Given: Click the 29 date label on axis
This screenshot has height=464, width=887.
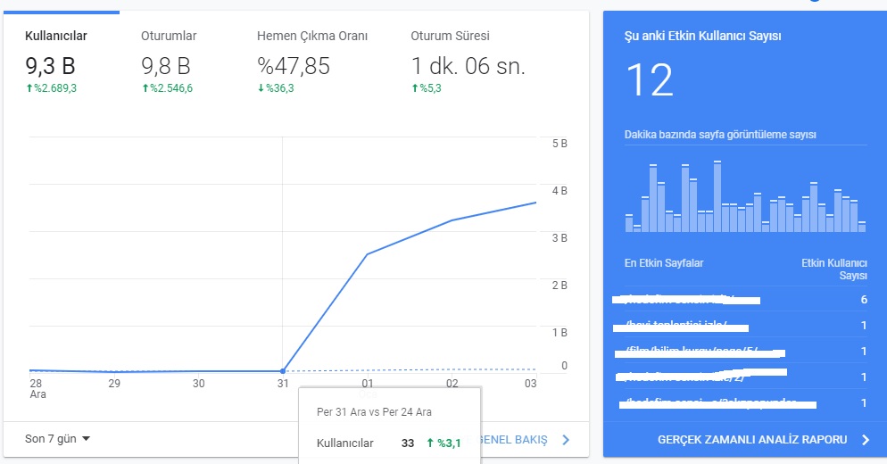Looking at the screenshot, I should coord(113,383).
